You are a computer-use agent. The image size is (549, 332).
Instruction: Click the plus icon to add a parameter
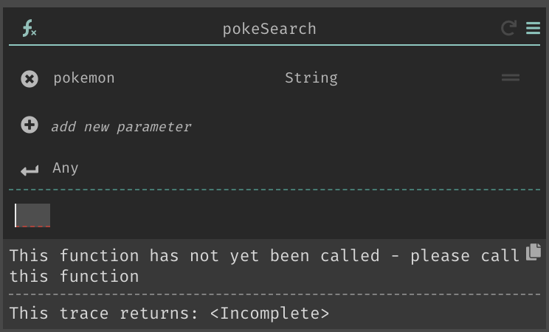[x=30, y=125]
